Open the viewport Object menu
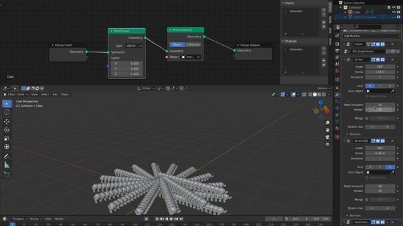 point(65,95)
